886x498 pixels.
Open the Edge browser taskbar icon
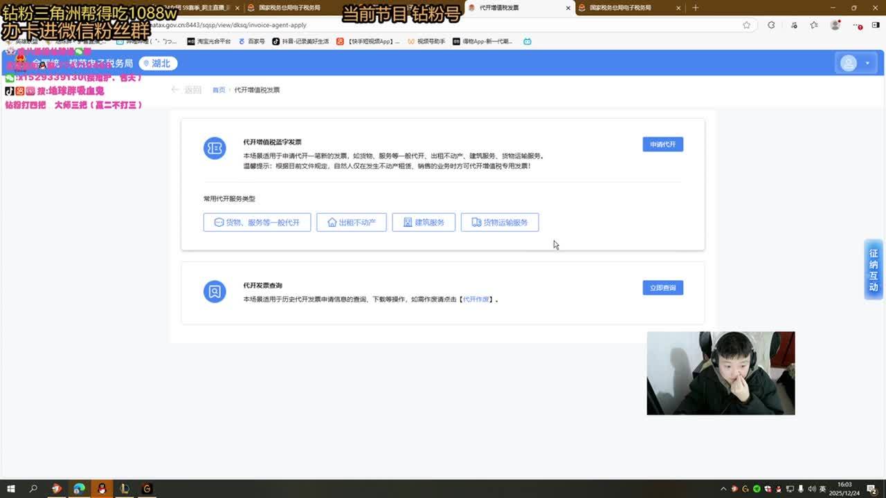[x=79, y=489]
